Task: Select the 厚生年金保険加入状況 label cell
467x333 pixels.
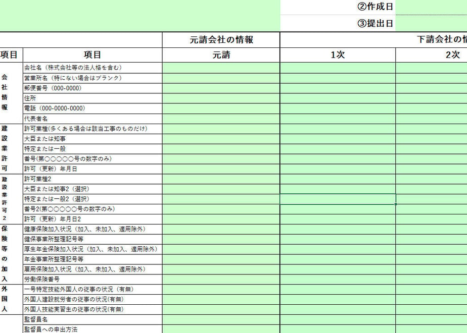Action: pyautogui.click(x=92, y=249)
